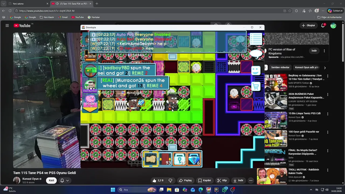
Task: Select the red door item with count 93
Action: pos(165,159)
